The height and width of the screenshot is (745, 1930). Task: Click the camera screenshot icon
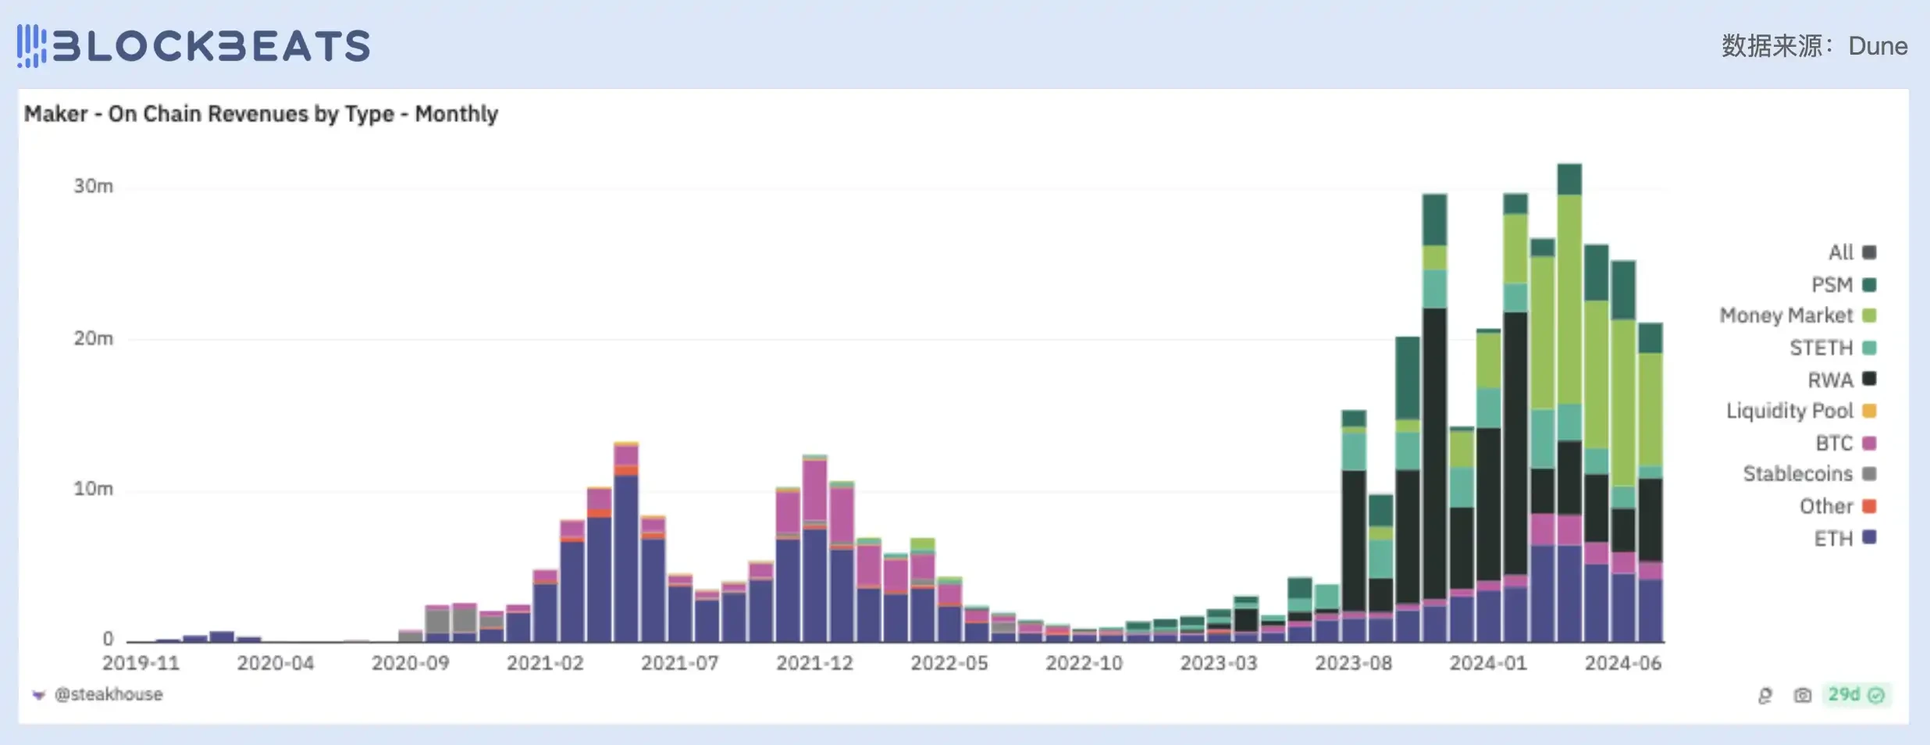[x=1802, y=695]
